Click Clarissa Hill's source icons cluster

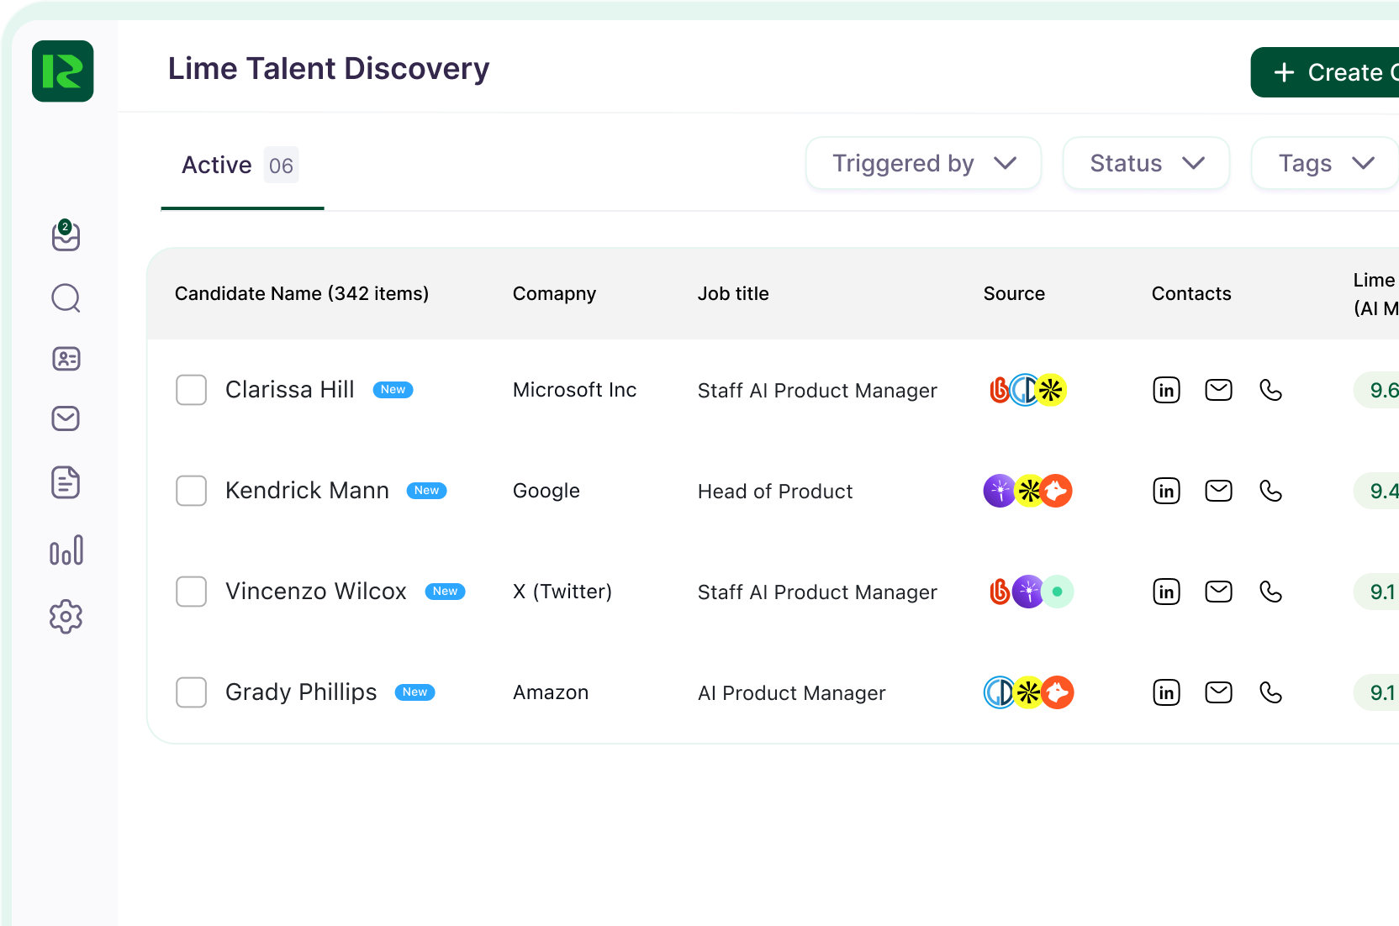1028,390
